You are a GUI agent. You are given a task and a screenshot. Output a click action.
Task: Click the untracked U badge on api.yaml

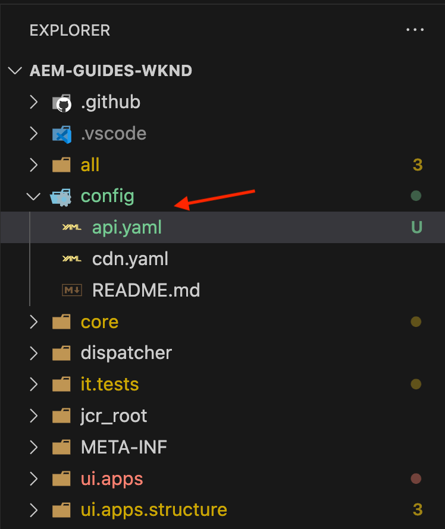tap(416, 228)
